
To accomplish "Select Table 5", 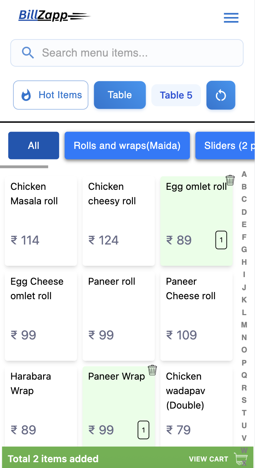I will 176,95.
